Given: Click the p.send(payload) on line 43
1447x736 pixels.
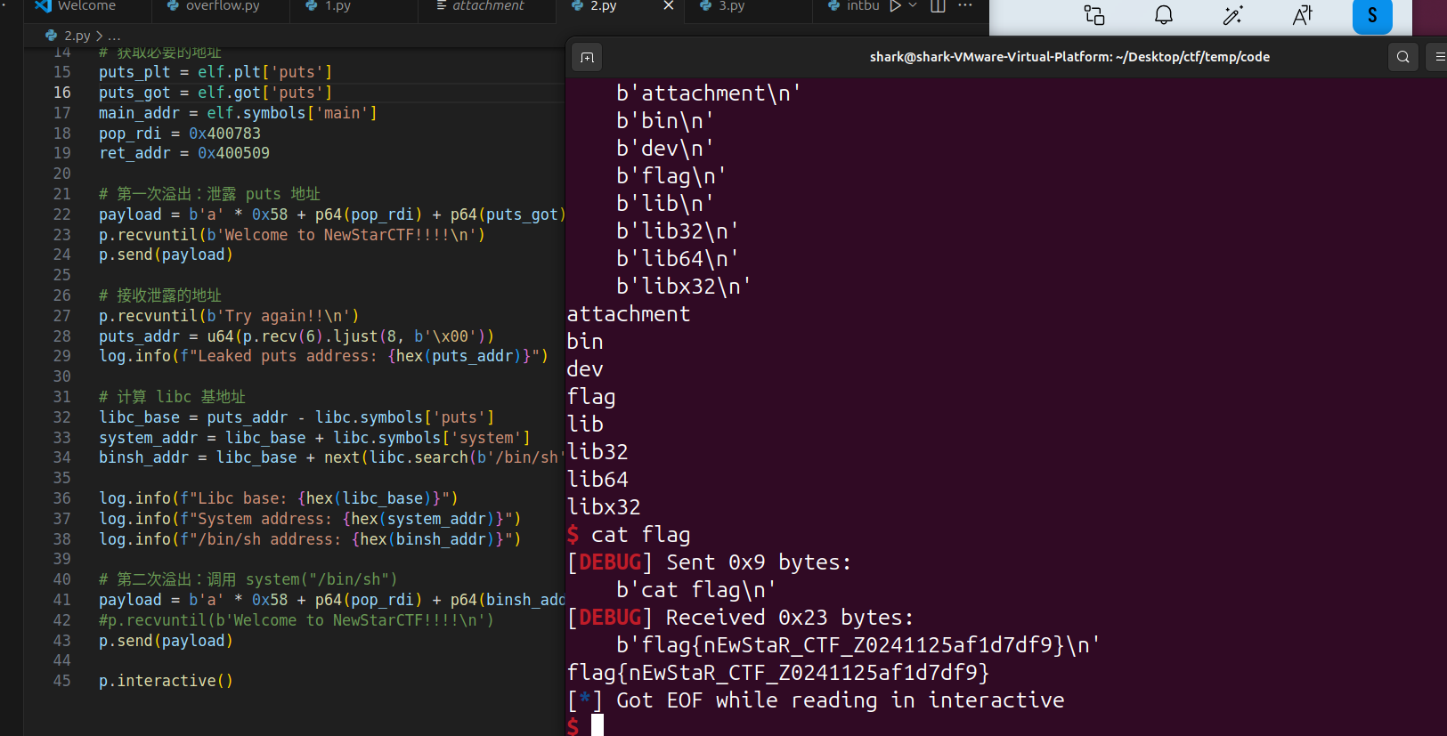Looking at the screenshot, I should coord(166,641).
